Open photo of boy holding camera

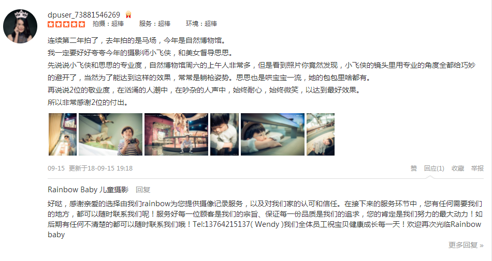pos(110,134)
